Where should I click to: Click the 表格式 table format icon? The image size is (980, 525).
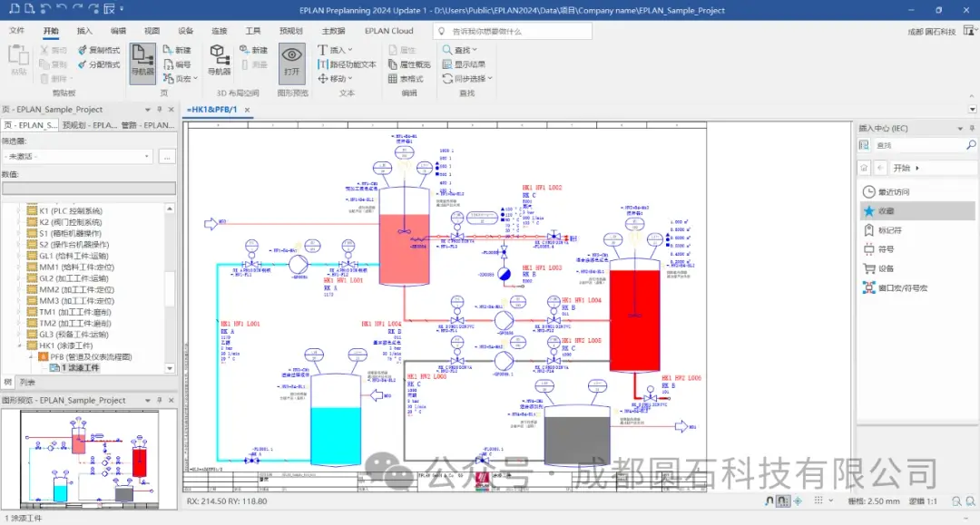393,79
